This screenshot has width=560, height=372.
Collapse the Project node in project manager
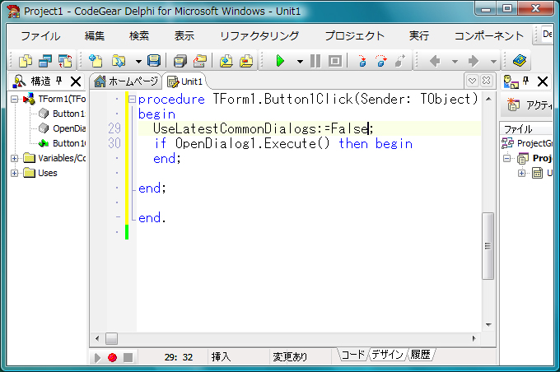point(506,158)
